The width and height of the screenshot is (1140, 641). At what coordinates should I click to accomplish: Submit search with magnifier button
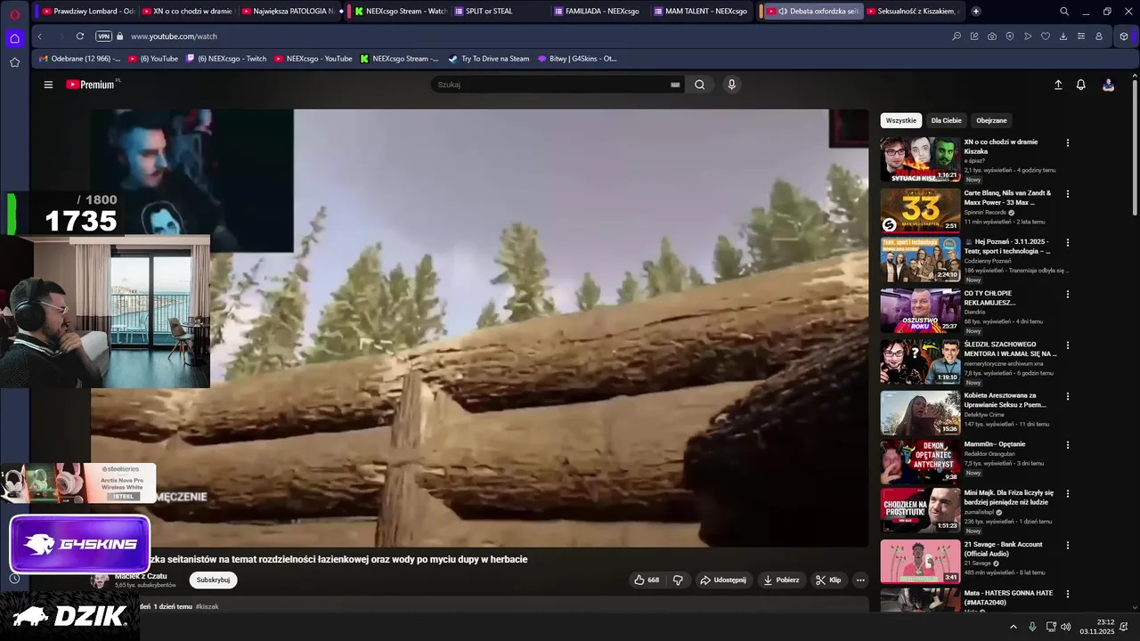pos(700,85)
